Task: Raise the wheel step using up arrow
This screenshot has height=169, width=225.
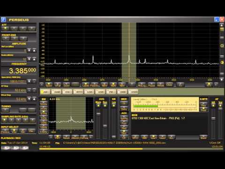Action: tap(34, 99)
